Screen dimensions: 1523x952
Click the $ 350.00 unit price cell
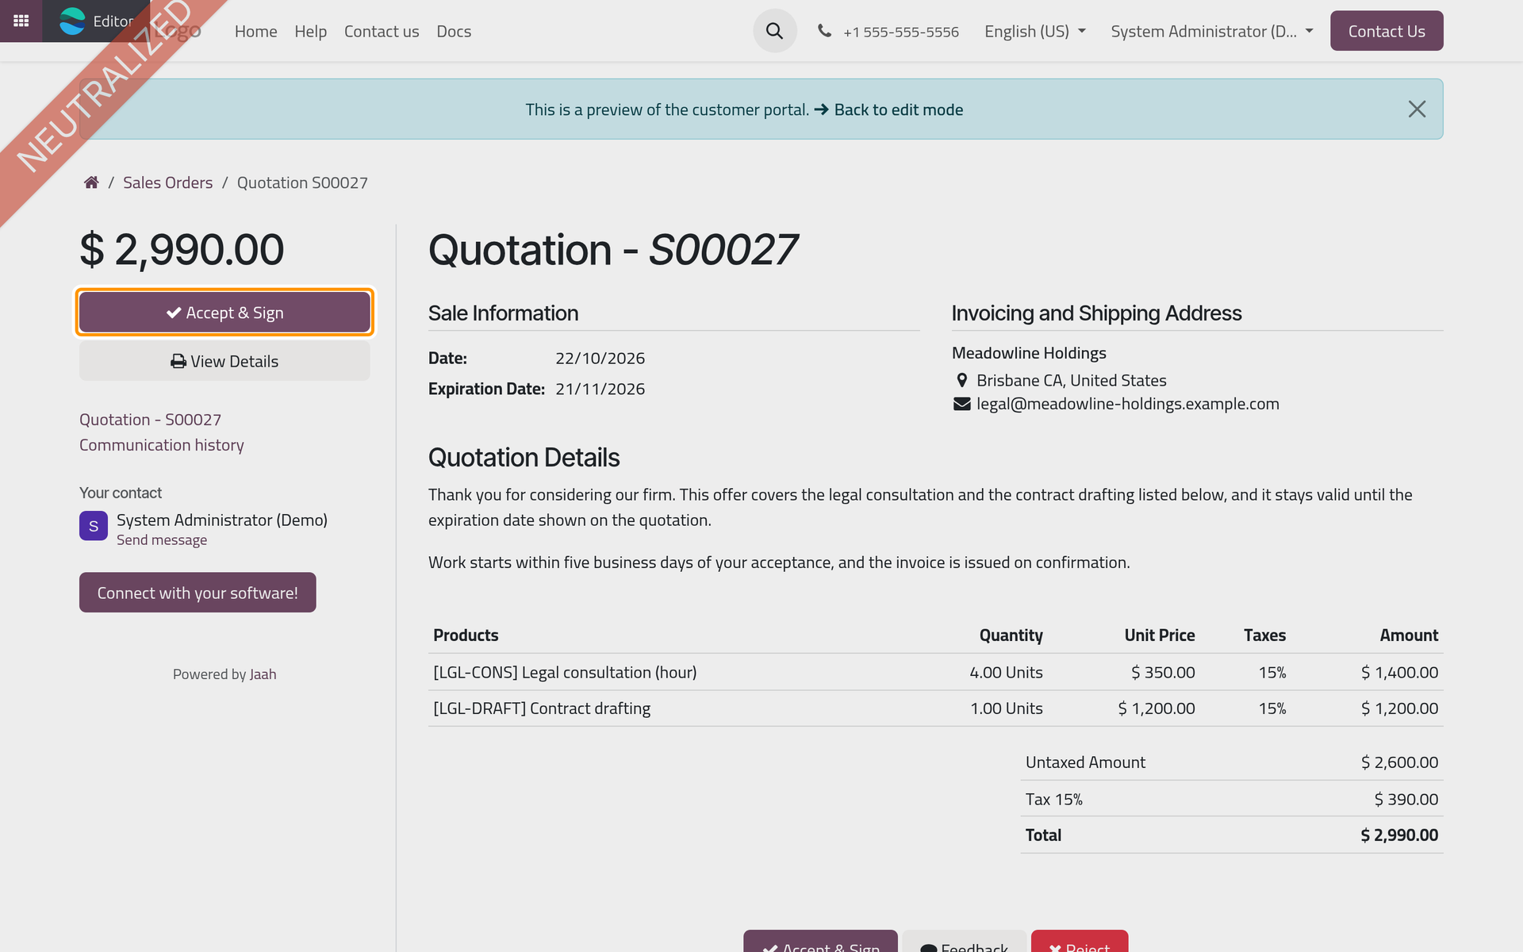click(x=1163, y=673)
